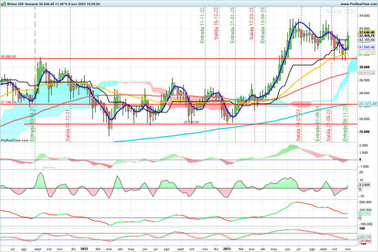Screen dimensions: 378x252
Task: Click the cyan 27.177,49 moving average tag
Action: 368,104
